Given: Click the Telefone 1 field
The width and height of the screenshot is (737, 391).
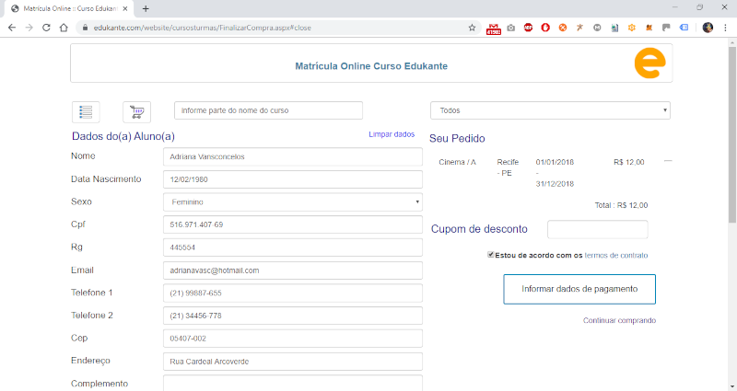Looking at the screenshot, I should (293, 293).
